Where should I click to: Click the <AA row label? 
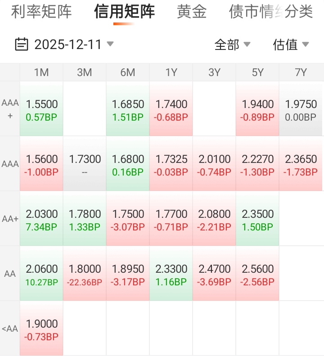10,329
